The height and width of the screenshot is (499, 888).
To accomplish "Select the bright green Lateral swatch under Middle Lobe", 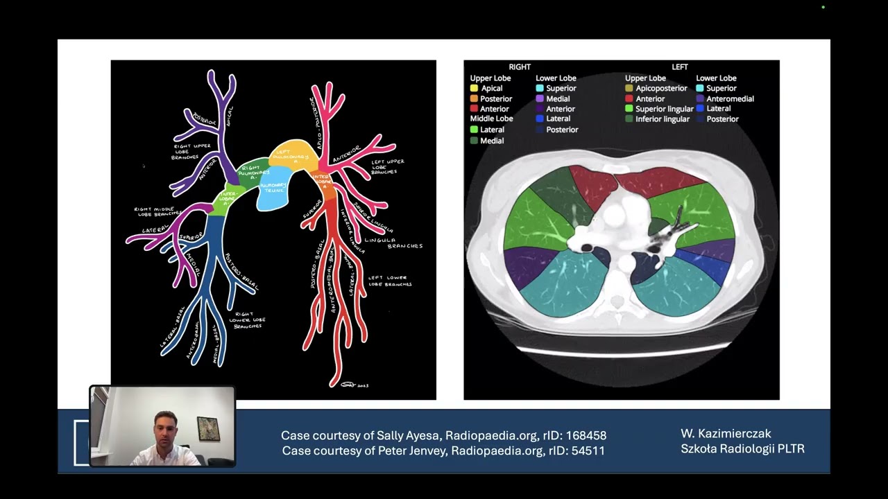I will click(x=475, y=130).
